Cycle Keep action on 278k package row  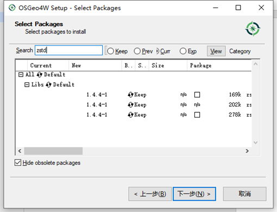(x=130, y=115)
